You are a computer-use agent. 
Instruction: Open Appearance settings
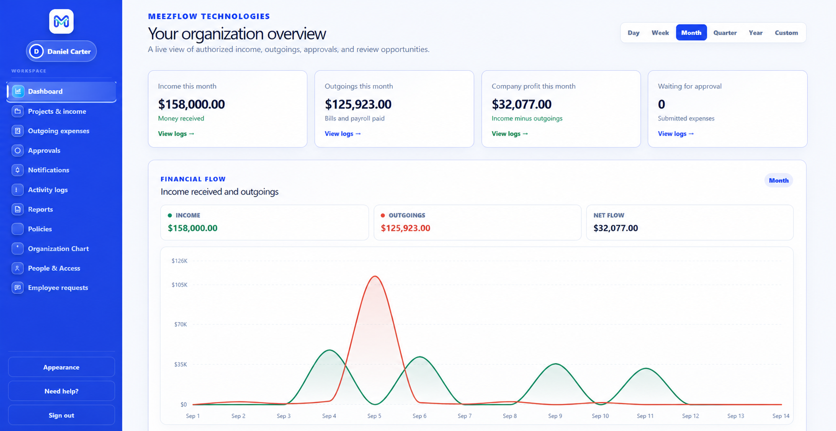[x=61, y=367]
